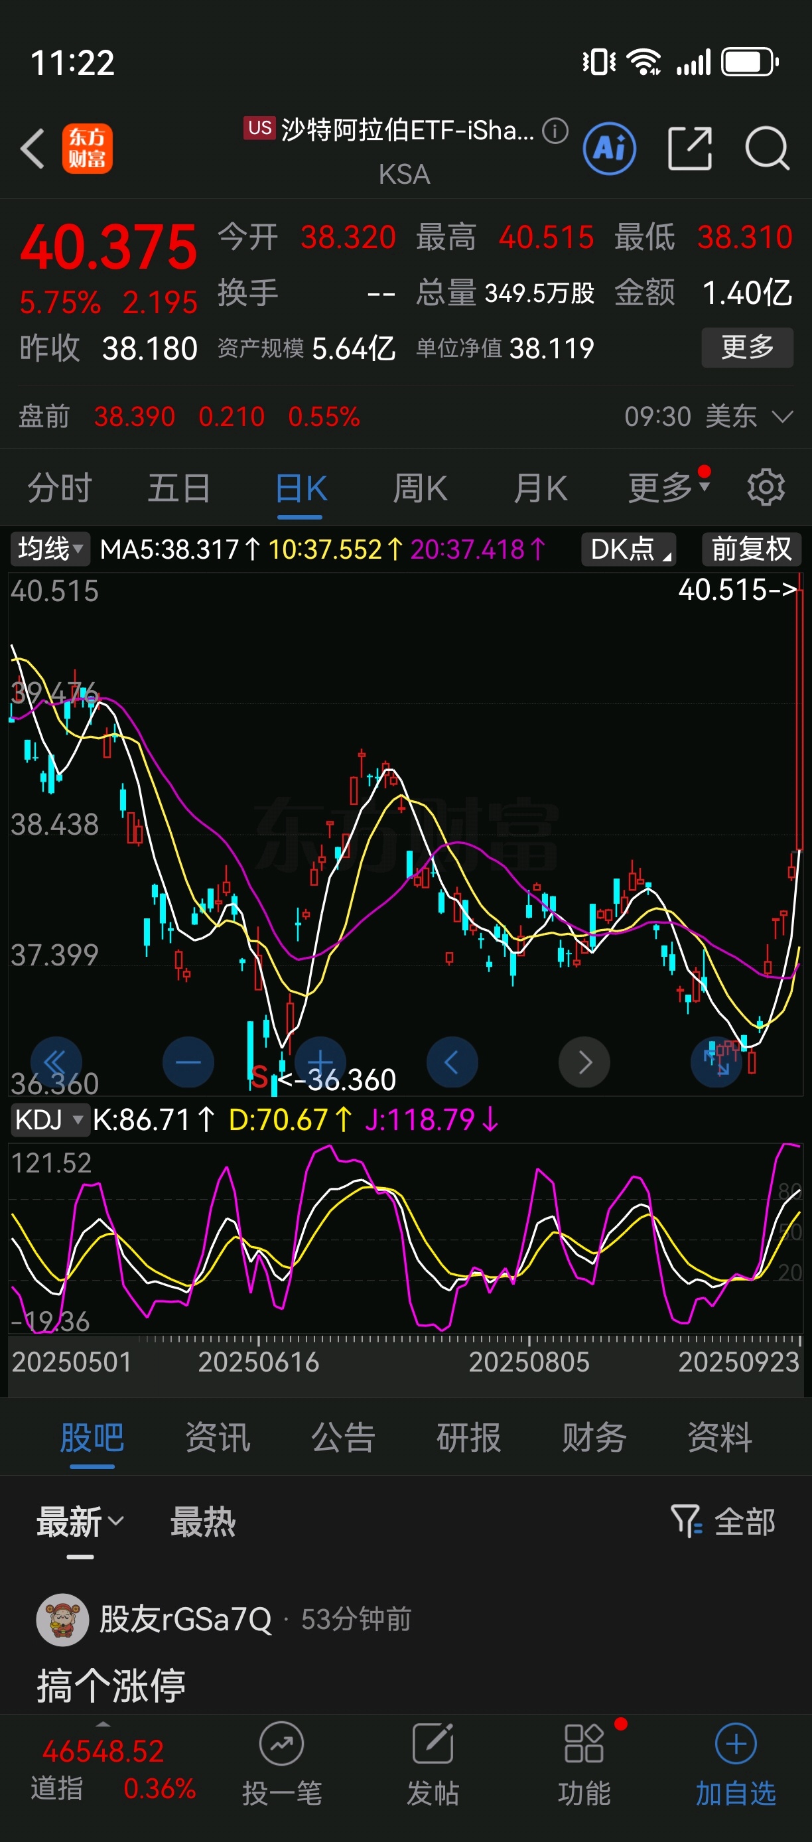Tap the MA5:38.317 value

pos(180,549)
